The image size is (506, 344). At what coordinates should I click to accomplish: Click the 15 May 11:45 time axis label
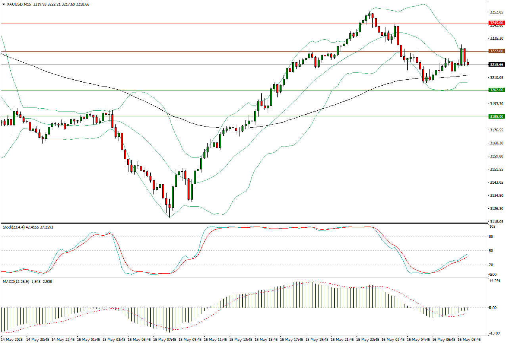216,340
